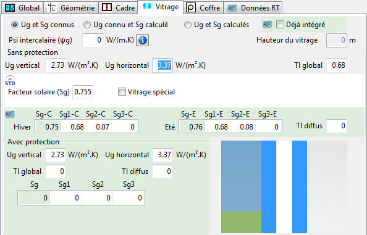Click the blue info button next to Psi intercalaire
The image size is (367, 235).
(143, 41)
